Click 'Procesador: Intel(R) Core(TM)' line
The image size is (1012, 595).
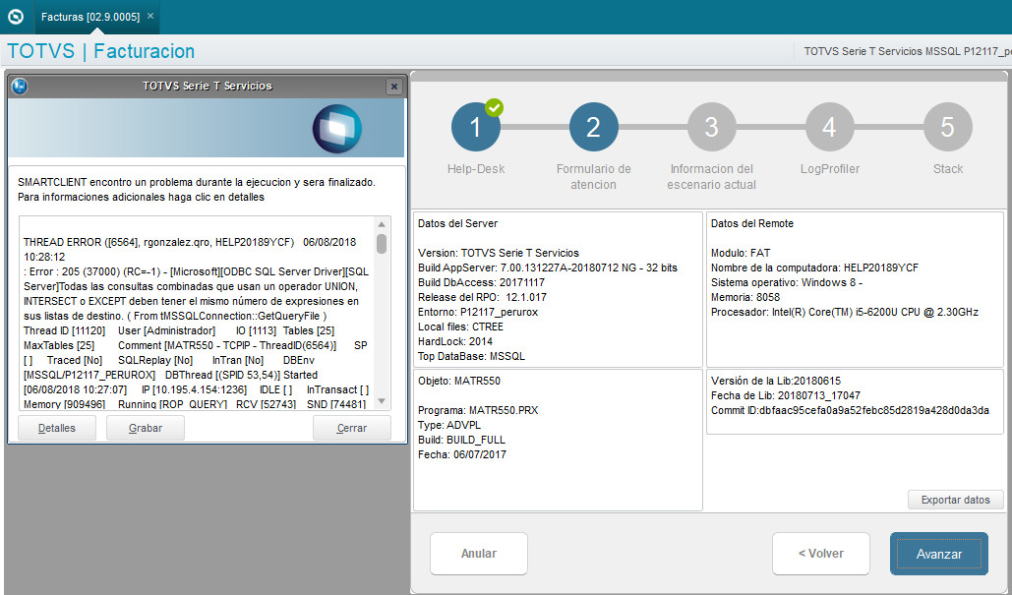(844, 313)
